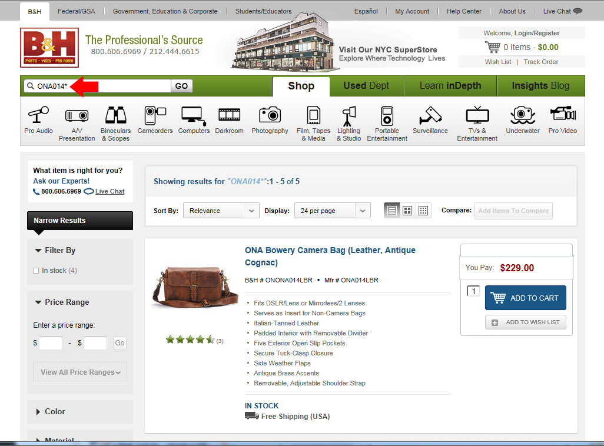The height and width of the screenshot is (446, 604).
Task: Switch to small grid view icon
Action: (423, 211)
